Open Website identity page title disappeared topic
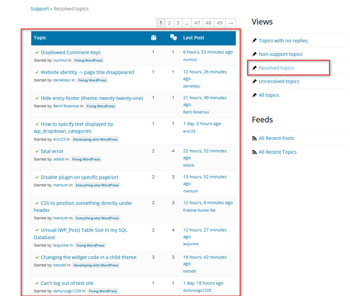 click(87, 72)
